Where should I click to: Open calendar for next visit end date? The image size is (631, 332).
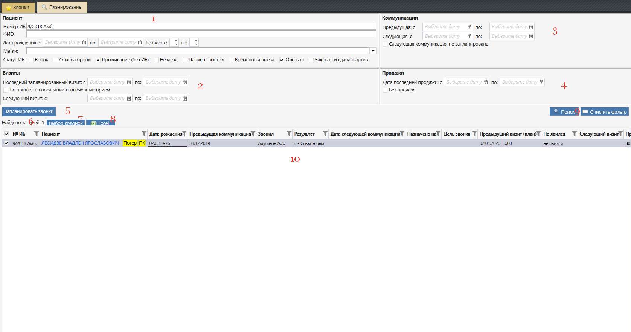(x=184, y=98)
